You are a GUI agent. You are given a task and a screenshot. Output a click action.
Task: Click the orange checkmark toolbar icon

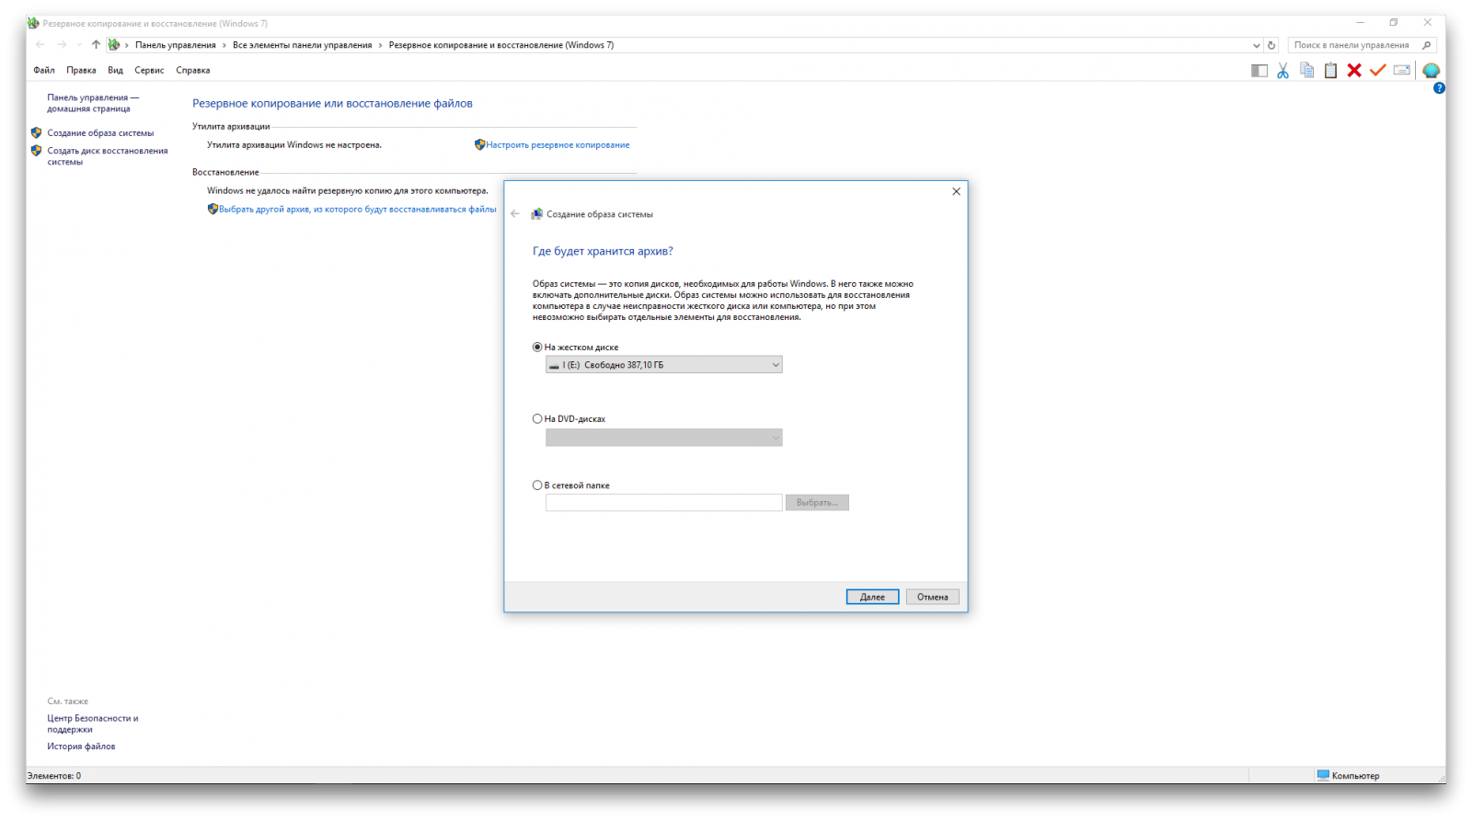pyautogui.click(x=1377, y=71)
